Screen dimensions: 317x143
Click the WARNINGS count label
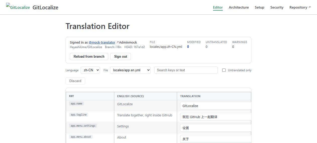click(240, 42)
